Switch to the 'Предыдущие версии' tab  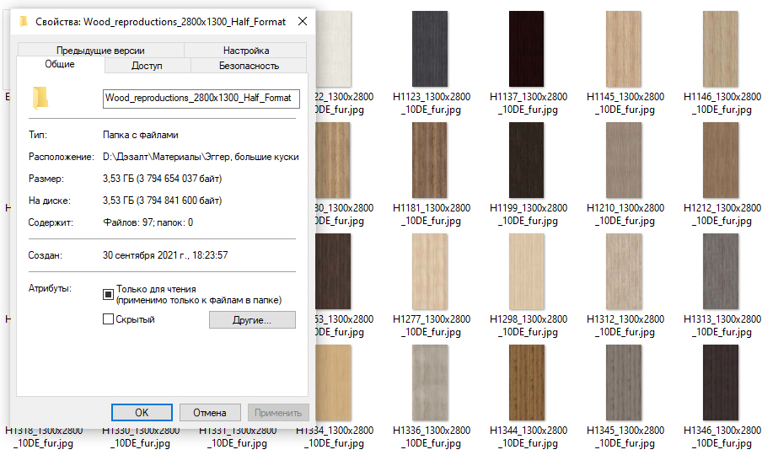coord(100,51)
